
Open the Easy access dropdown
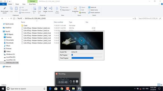pos(65,10)
